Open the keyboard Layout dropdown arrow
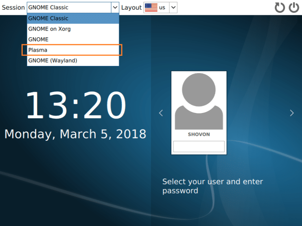The width and height of the screenshot is (302, 226). tap(173, 7)
